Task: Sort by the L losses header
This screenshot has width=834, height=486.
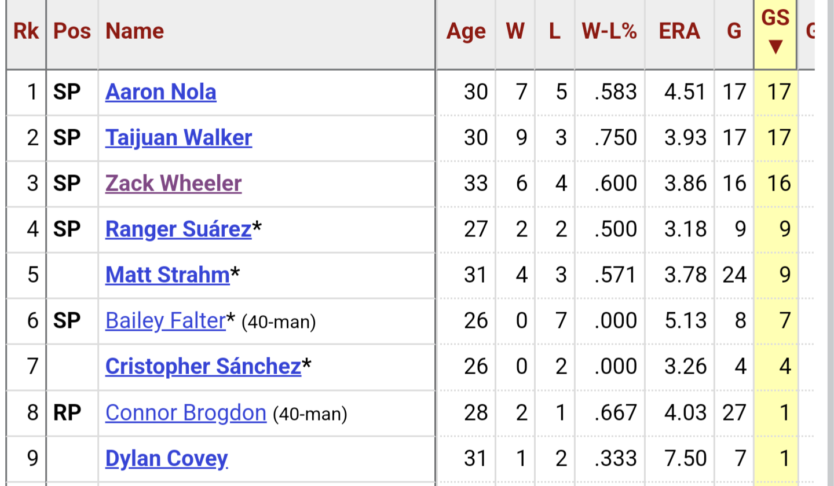Action: (554, 31)
